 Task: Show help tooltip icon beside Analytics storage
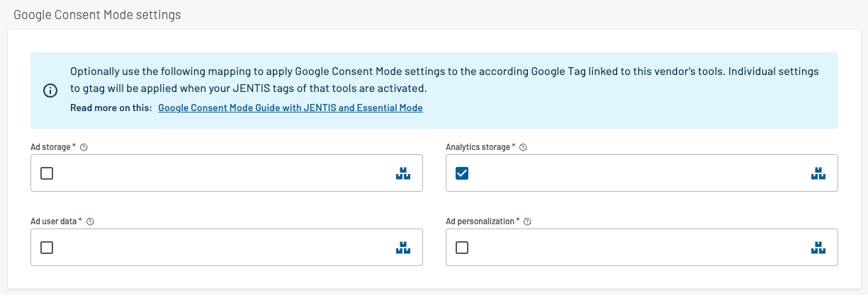coord(523,147)
